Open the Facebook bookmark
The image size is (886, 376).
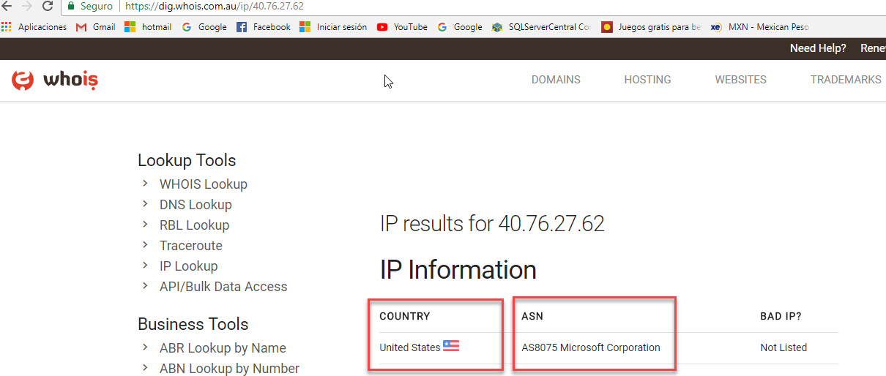264,27
